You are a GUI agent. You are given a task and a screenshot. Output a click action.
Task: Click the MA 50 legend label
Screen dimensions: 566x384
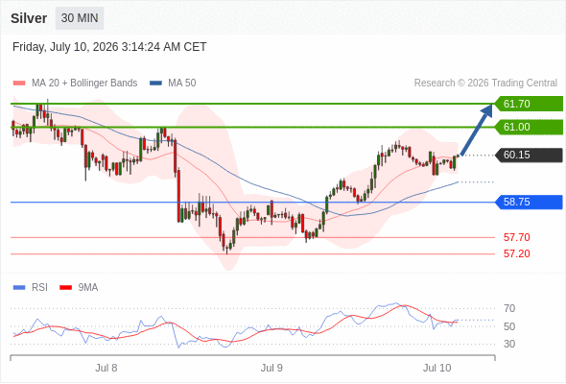[182, 84]
